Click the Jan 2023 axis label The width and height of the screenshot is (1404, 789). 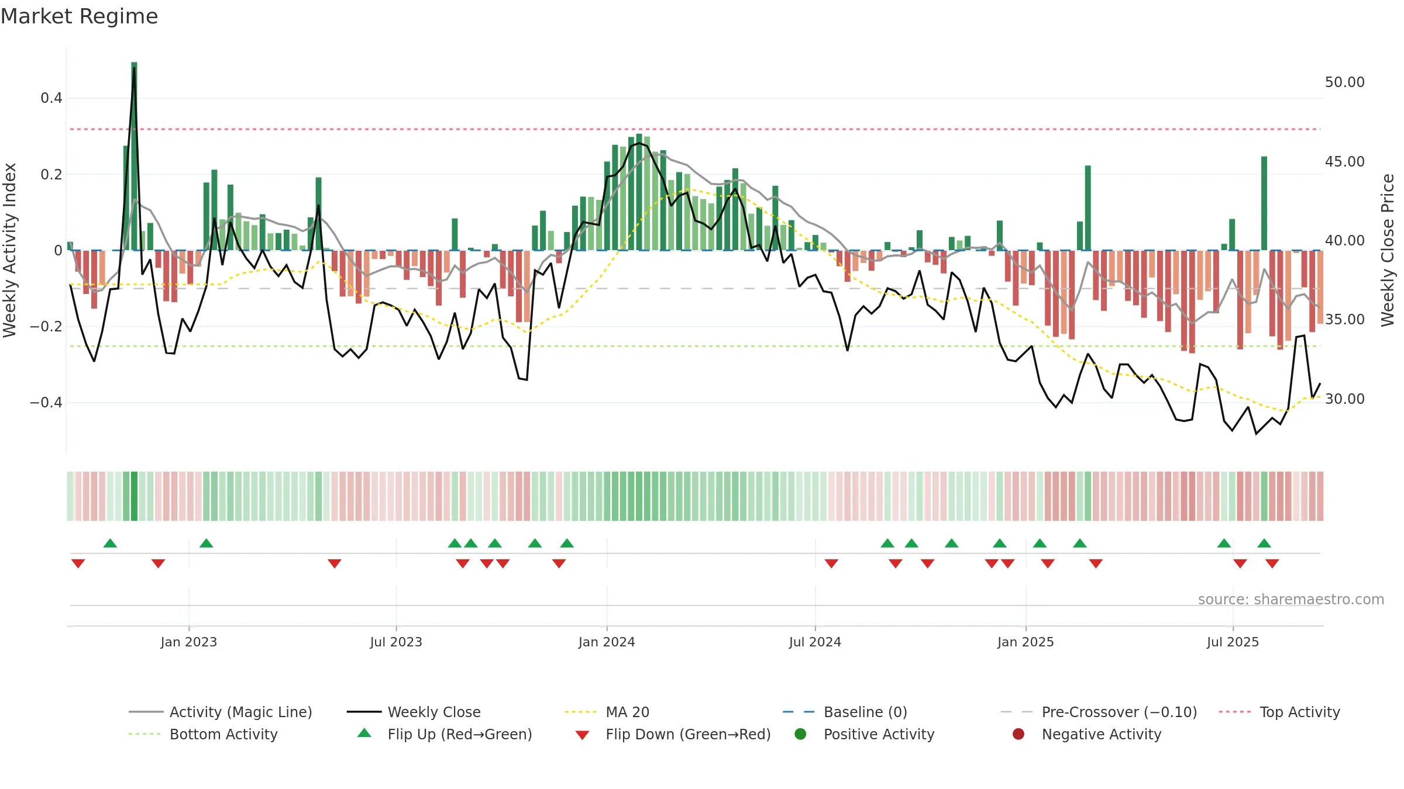(x=189, y=642)
